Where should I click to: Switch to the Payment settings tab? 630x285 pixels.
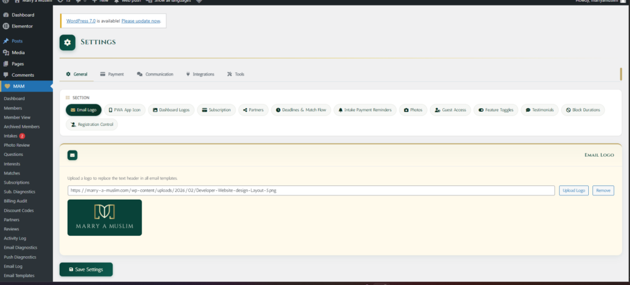pos(112,74)
